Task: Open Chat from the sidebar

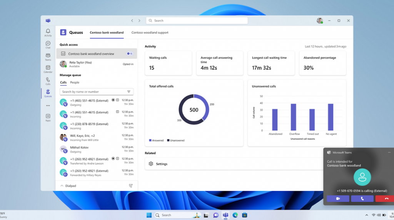Action: [48, 45]
